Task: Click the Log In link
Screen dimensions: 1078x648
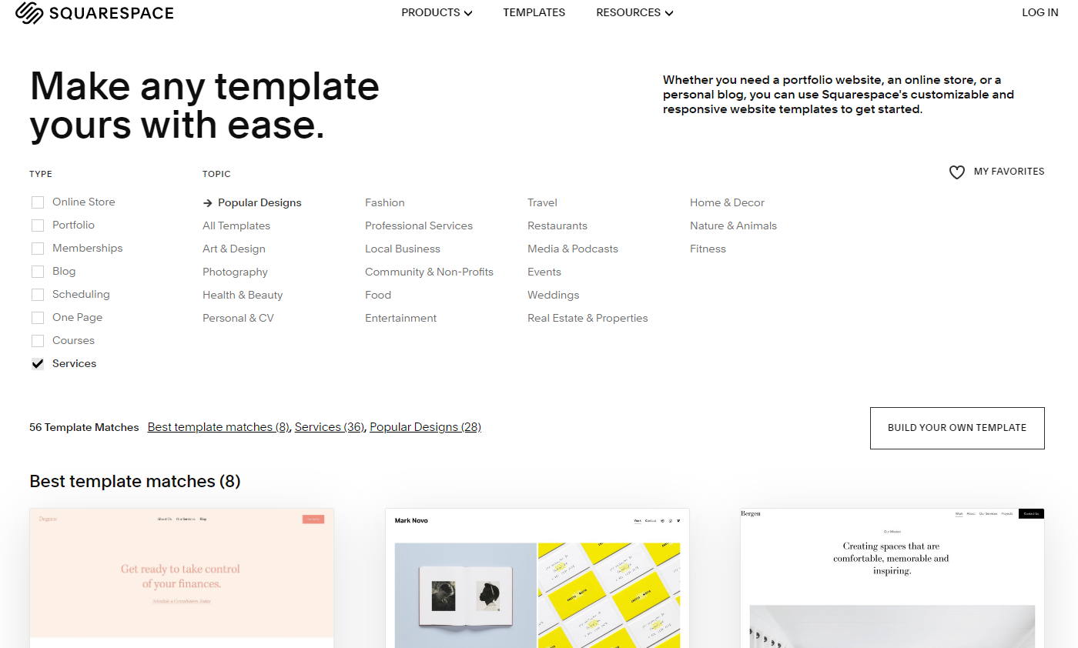Action: (x=1040, y=12)
